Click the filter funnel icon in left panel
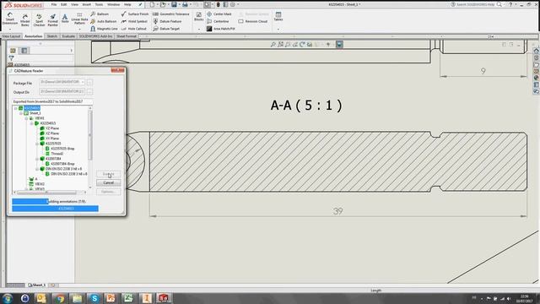This screenshot has width=540, height=304. pyautogui.click(x=11, y=58)
